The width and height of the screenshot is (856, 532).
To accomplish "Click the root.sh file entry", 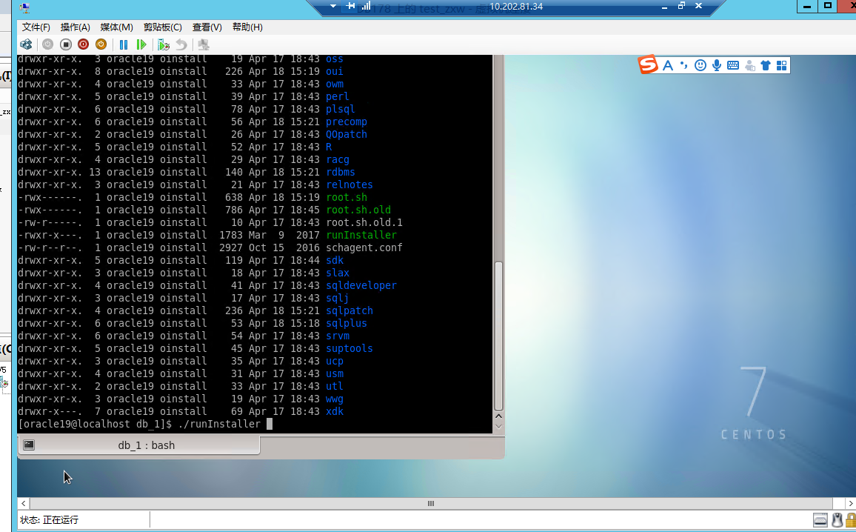I will point(347,197).
